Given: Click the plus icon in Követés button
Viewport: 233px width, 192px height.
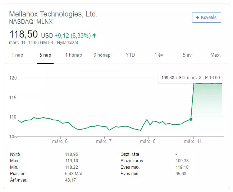Looking at the screenshot, I should click(197, 18).
